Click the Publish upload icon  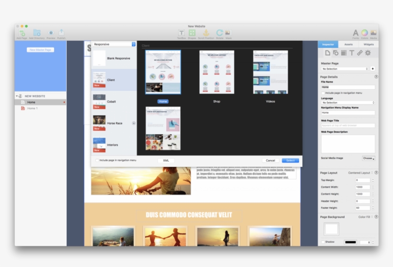tap(61, 33)
